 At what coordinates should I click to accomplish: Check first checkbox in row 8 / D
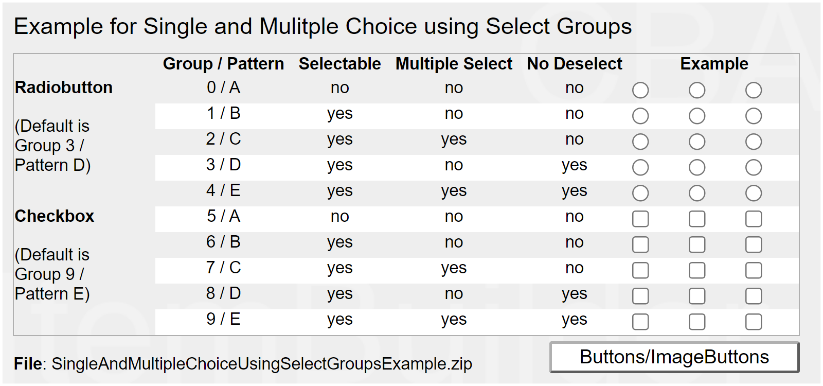(640, 296)
